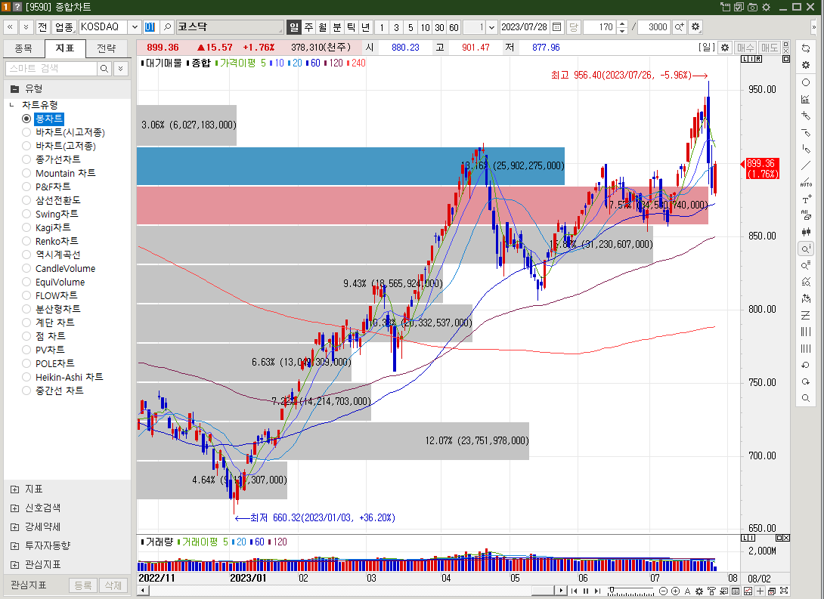Click the 삭제 button
The image size is (824, 599).
pyautogui.click(x=113, y=585)
